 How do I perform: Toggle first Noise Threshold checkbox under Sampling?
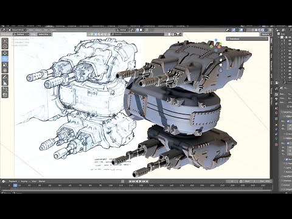288,121
